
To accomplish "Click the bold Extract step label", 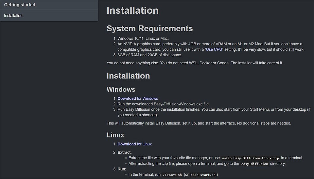I will (124, 153).
